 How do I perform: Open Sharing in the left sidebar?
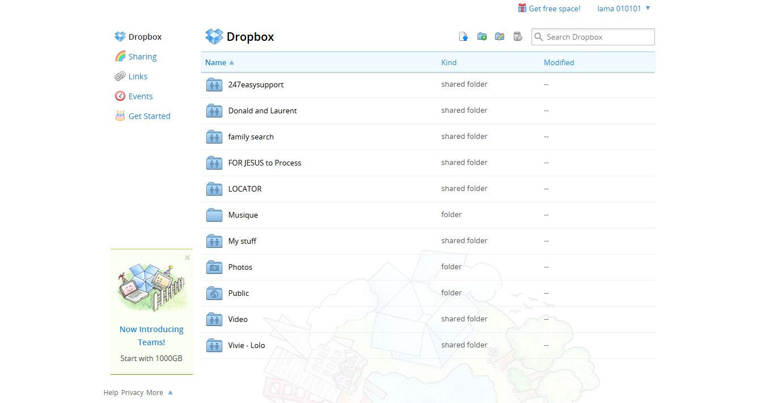[x=142, y=57]
